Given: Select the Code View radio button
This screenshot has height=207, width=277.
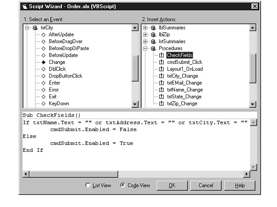Looking at the screenshot, I should (x=122, y=185).
